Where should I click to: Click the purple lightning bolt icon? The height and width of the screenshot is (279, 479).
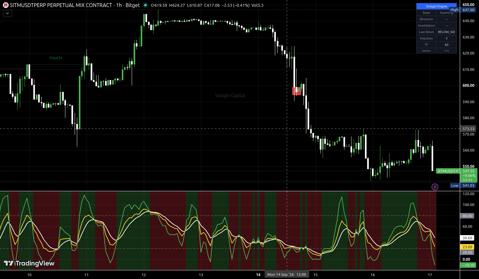pos(435,187)
